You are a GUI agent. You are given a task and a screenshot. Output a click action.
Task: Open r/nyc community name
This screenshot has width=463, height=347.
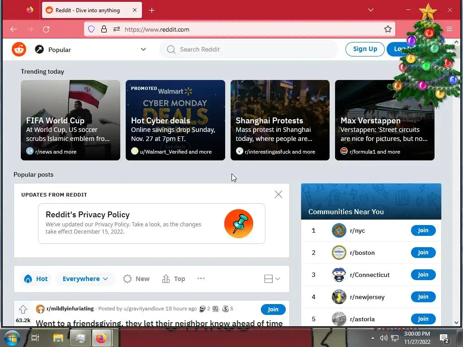(x=357, y=230)
